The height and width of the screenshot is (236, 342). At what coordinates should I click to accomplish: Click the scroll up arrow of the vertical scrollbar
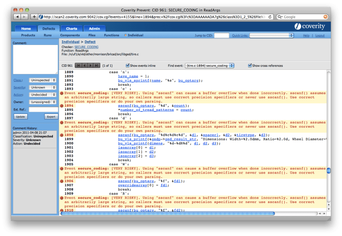tap(329, 205)
